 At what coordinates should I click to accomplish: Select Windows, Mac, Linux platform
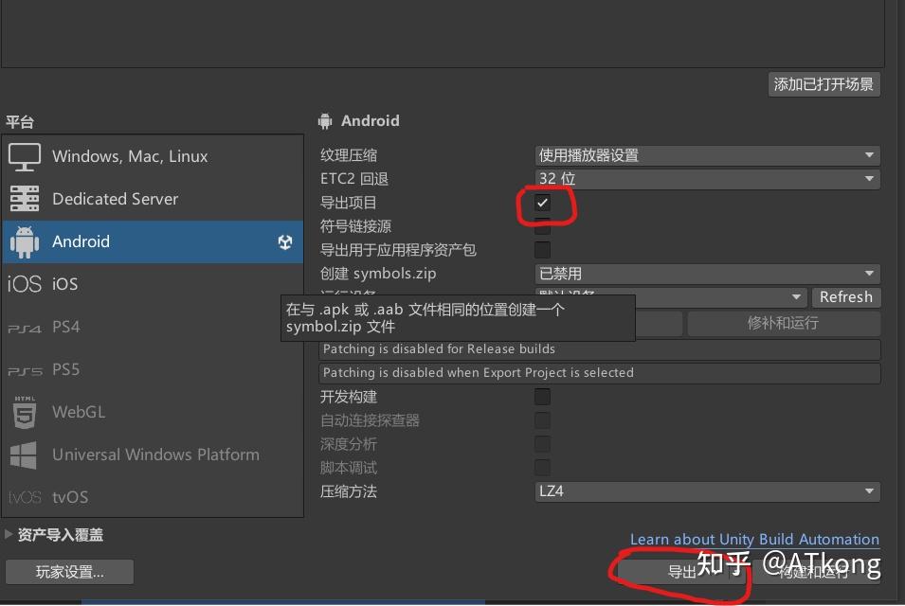153,156
